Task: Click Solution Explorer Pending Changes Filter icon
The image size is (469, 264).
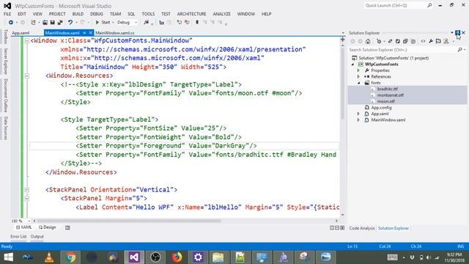Action: tap(380, 41)
